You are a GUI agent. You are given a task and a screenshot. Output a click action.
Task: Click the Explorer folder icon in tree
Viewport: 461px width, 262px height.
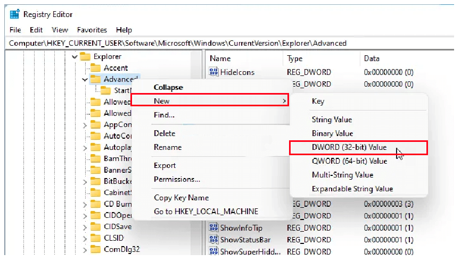(x=85, y=56)
